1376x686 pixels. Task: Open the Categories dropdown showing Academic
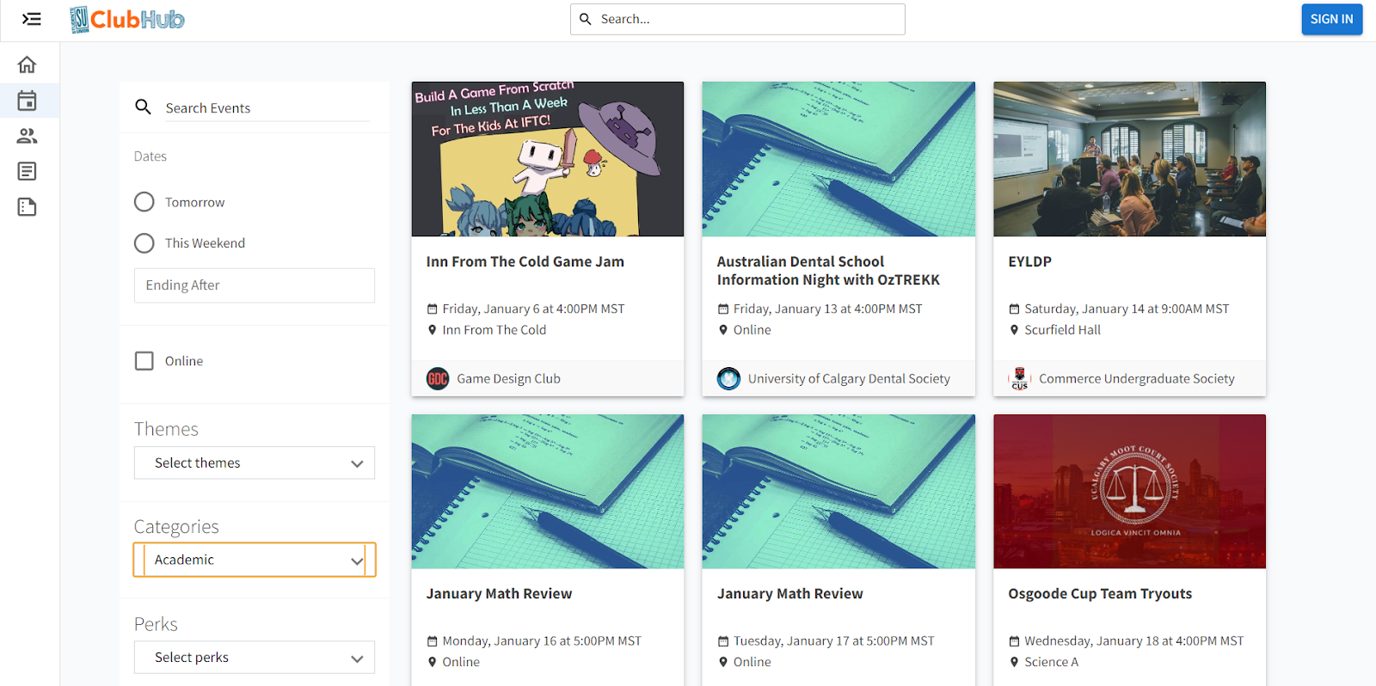click(x=255, y=560)
